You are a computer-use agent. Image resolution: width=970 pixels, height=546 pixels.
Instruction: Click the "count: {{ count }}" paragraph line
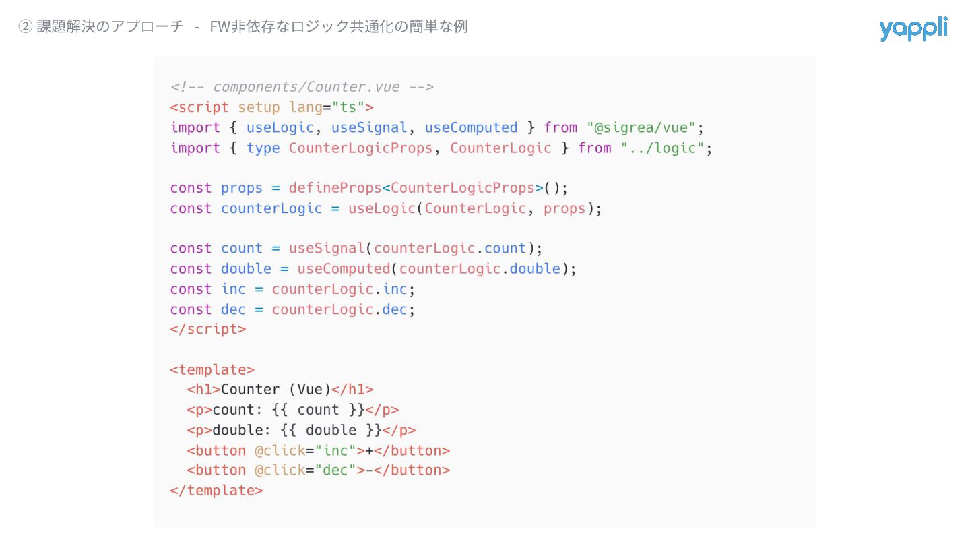(293, 410)
